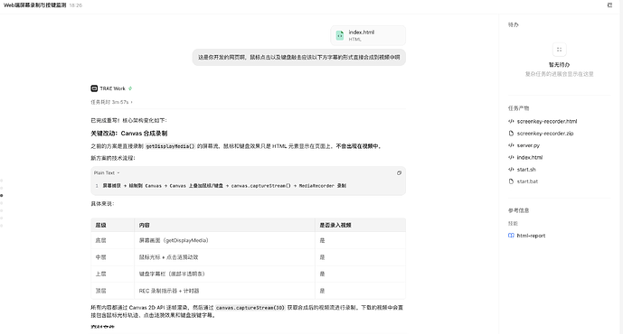
Task: Toggle the right side panel icon at top right
Action: tap(609, 5)
